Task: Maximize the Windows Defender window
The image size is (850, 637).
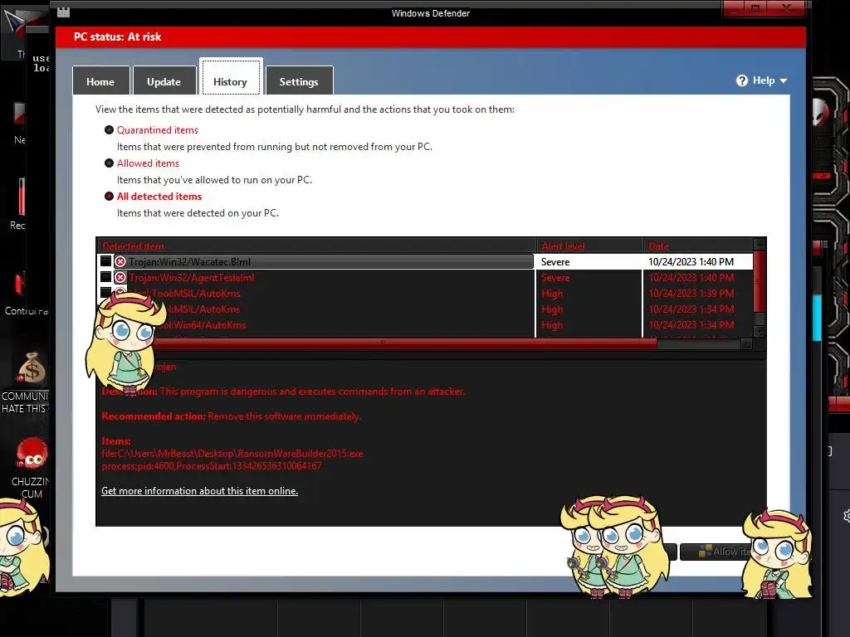Action: [755, 8]
